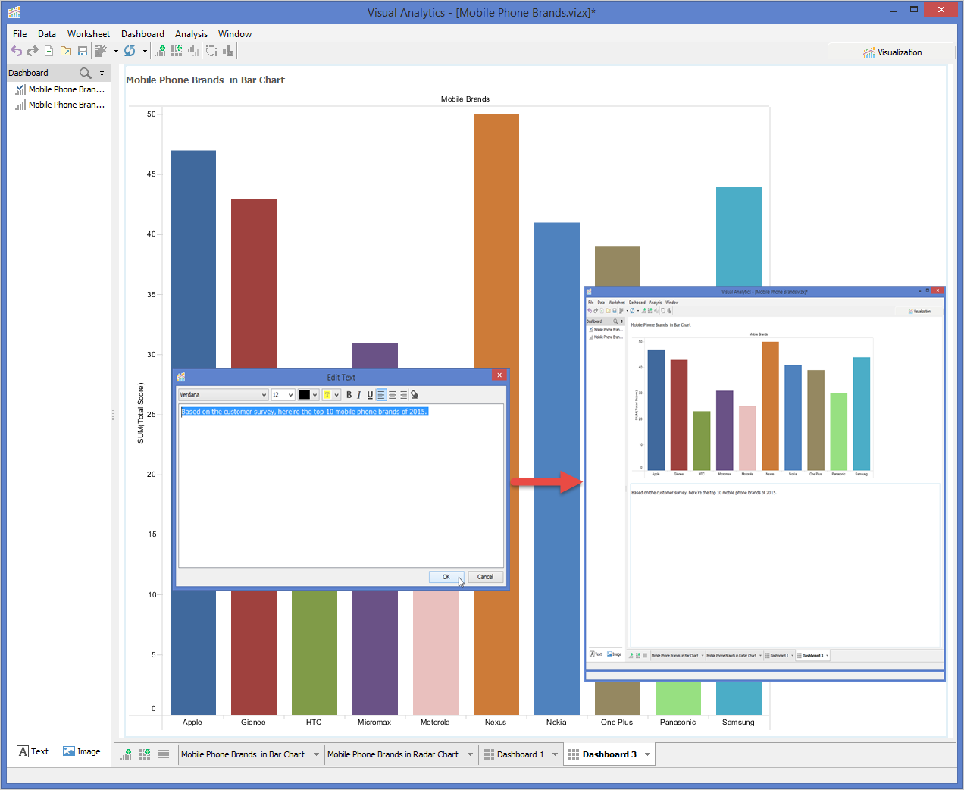964x790 pixels.
Task: Expand font color dropdown arrow
Action: [x=315, y=395]
